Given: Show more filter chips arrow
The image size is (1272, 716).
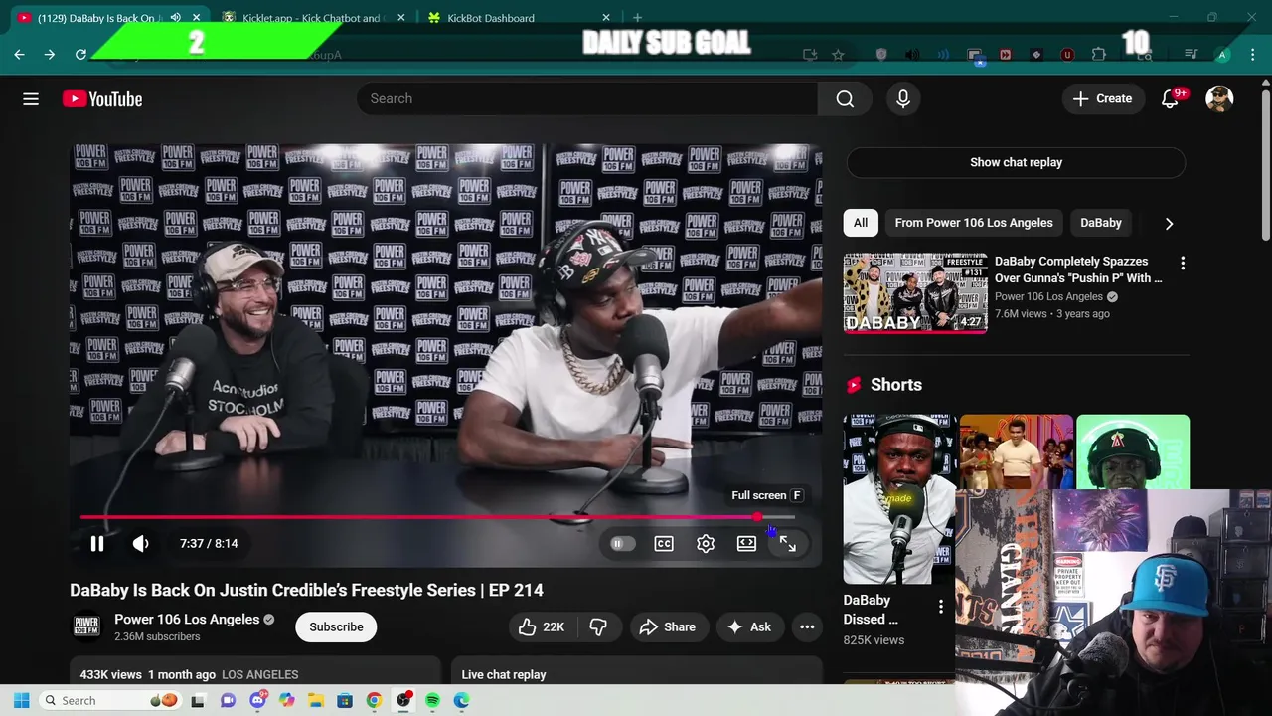Looking at the screenshot, I should click(1169, 224).
